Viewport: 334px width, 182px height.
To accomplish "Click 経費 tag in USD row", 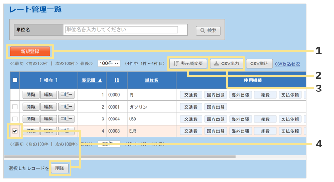I will [x=265, y=119].
